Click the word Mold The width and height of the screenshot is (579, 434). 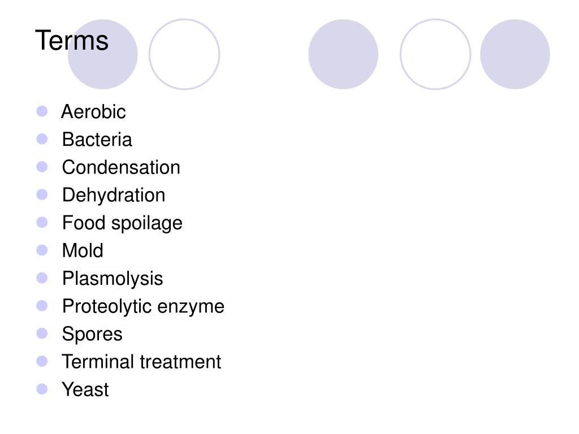83,250
